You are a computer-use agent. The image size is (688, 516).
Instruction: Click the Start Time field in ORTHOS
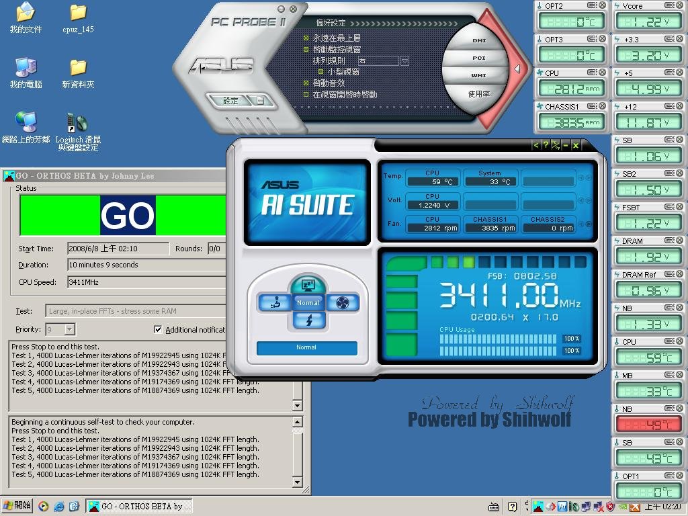(118, 249)
